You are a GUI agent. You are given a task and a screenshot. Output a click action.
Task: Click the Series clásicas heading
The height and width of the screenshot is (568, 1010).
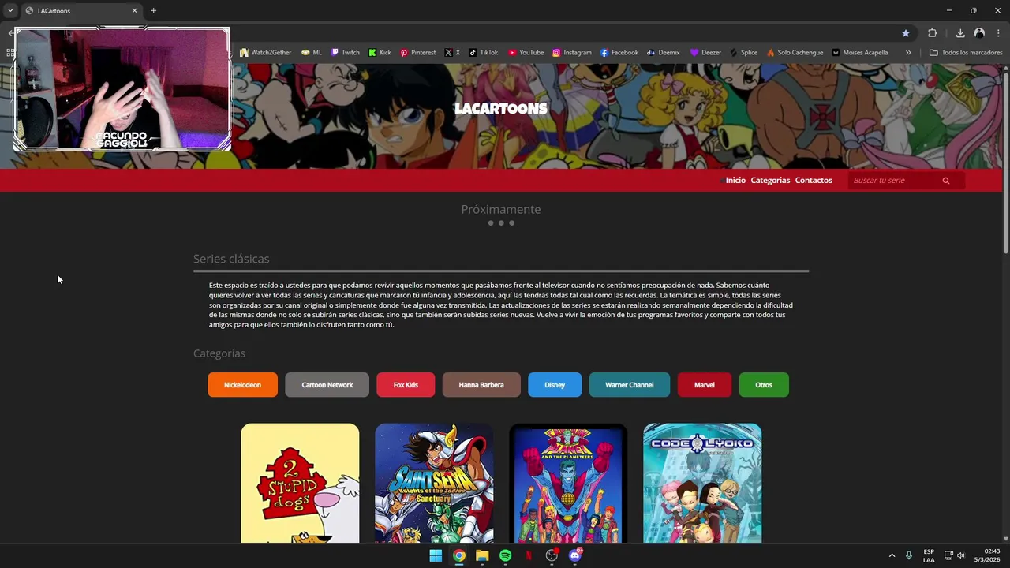click(x=231, y=259)
